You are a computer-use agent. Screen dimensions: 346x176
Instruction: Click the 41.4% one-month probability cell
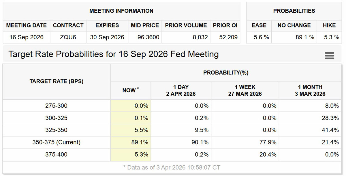pos(330,130)
